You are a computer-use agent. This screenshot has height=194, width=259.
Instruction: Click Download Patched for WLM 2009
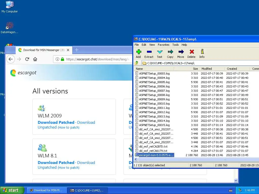[56, 123]
